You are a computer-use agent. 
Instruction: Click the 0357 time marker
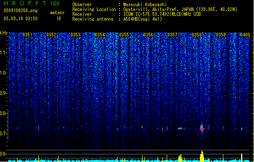tap(172, 35)
